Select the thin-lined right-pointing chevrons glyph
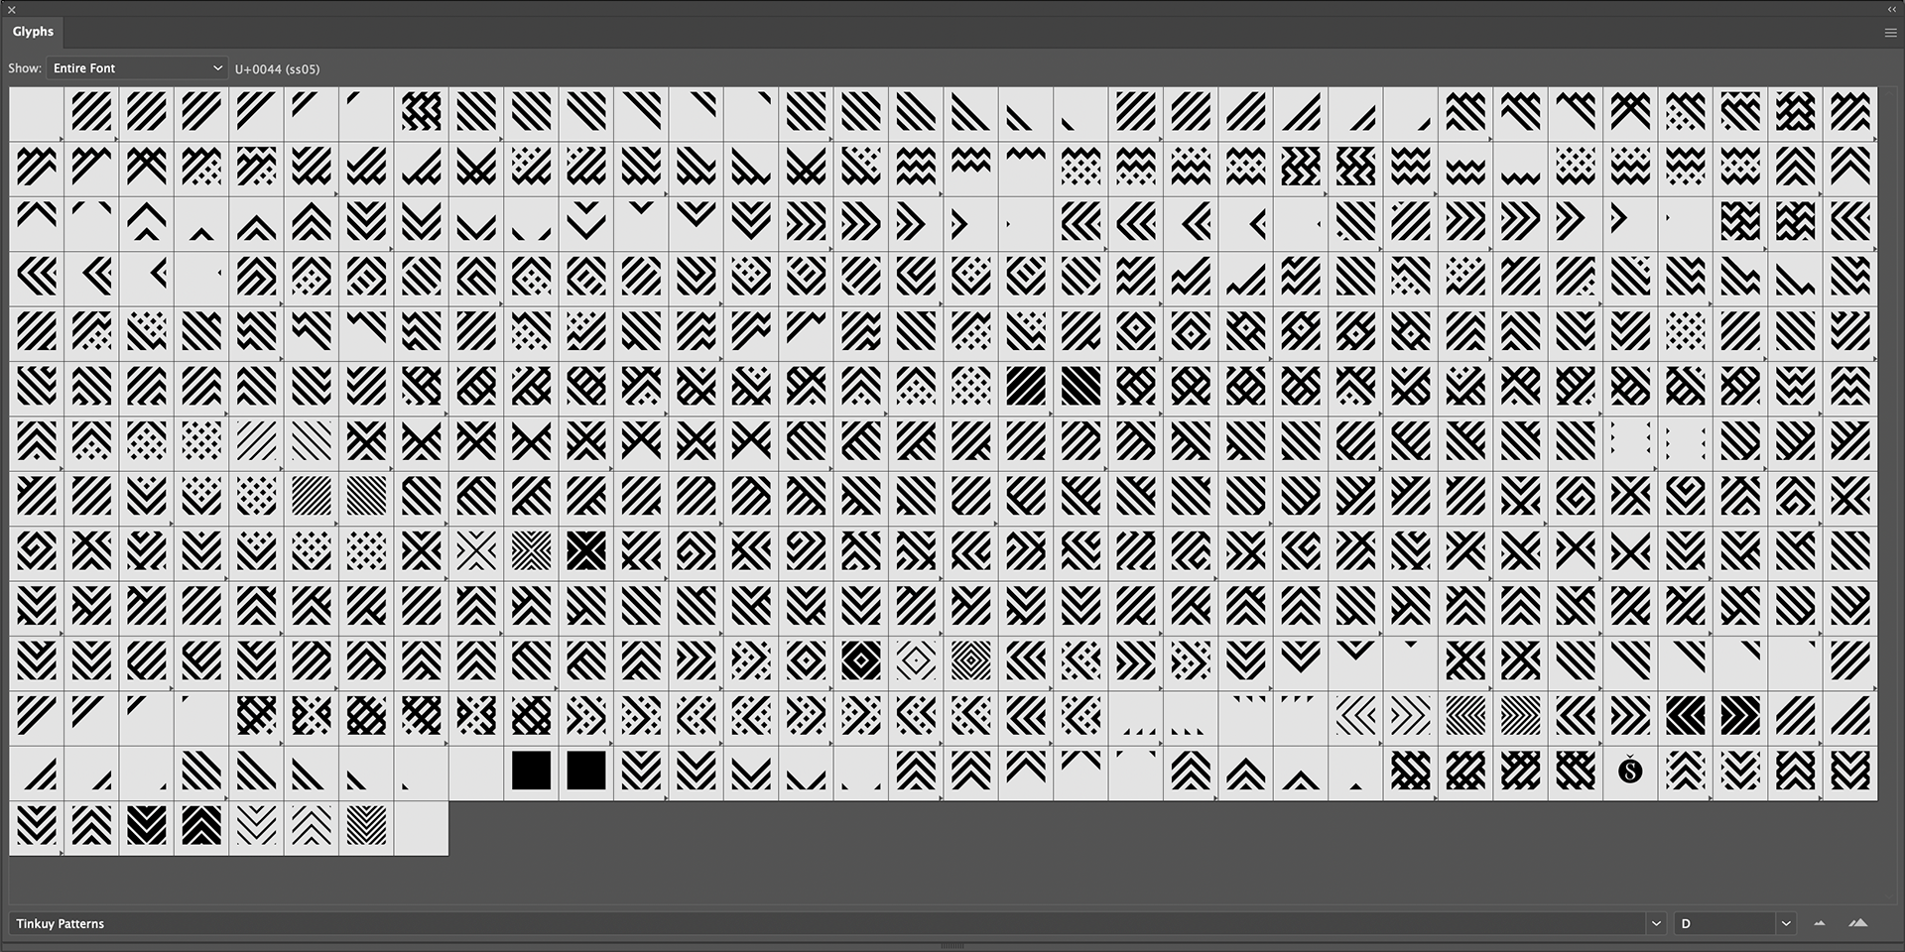The image size is (1905, 952). (x=1411, y=716)
